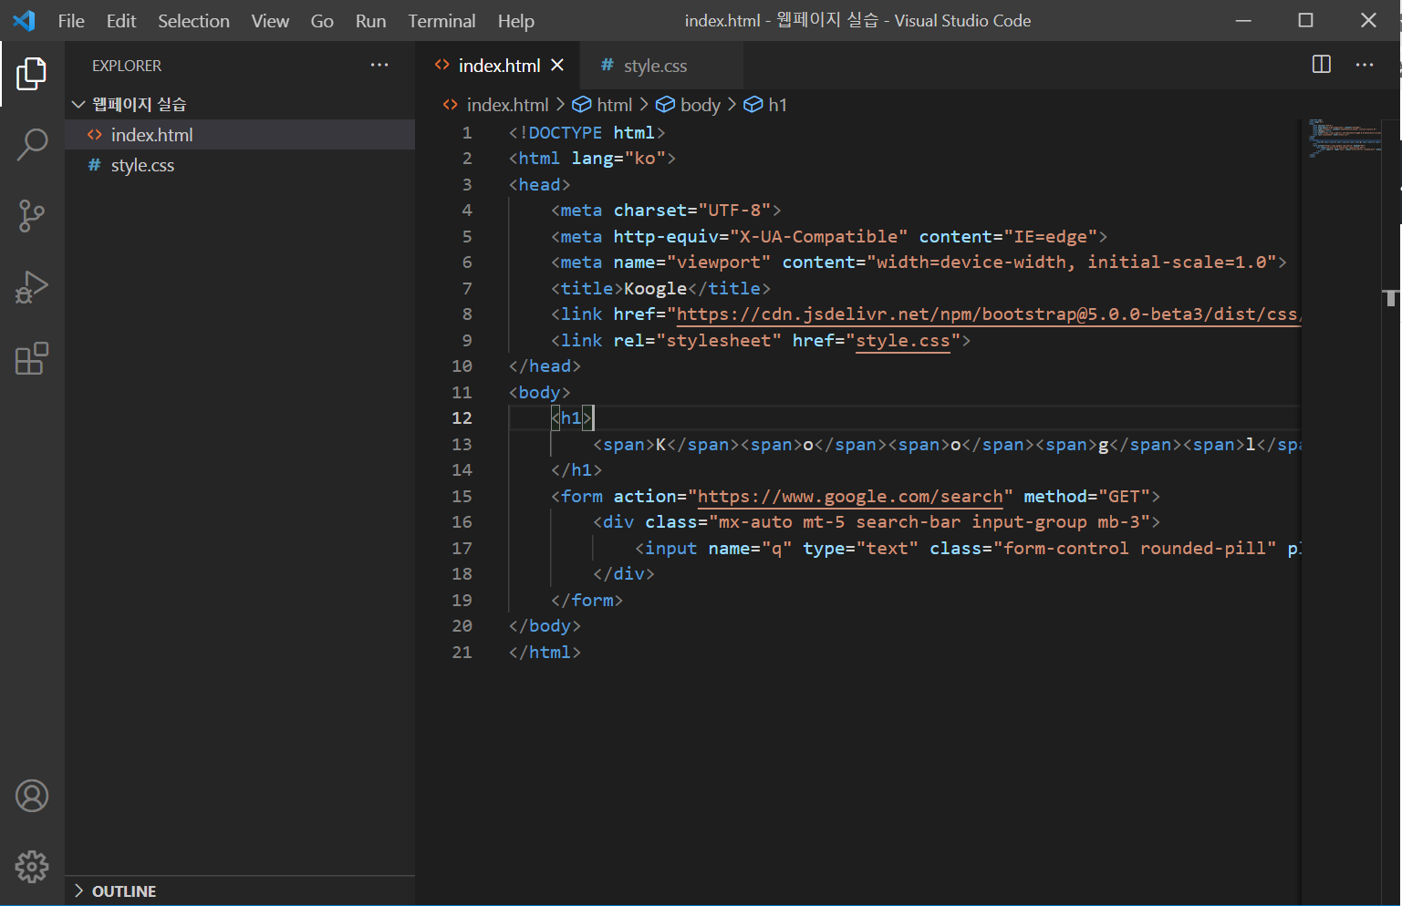Viewport: 1402px width, 906px height.
Task: Open the Explorer view in activity bar
Action: [x=32, y=74]
